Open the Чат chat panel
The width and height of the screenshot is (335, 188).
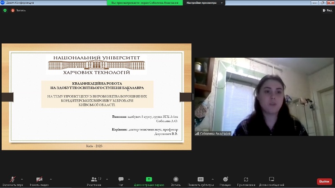(121, 182)
